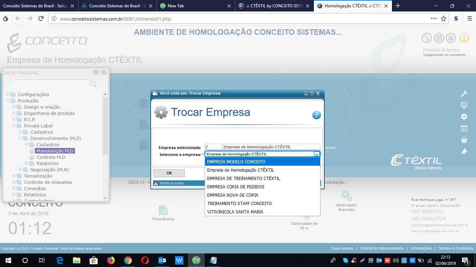This screenshot has height=267, width=476.
Task: Open the shopping basket icon on right sidebar
Action: [464, 140]
